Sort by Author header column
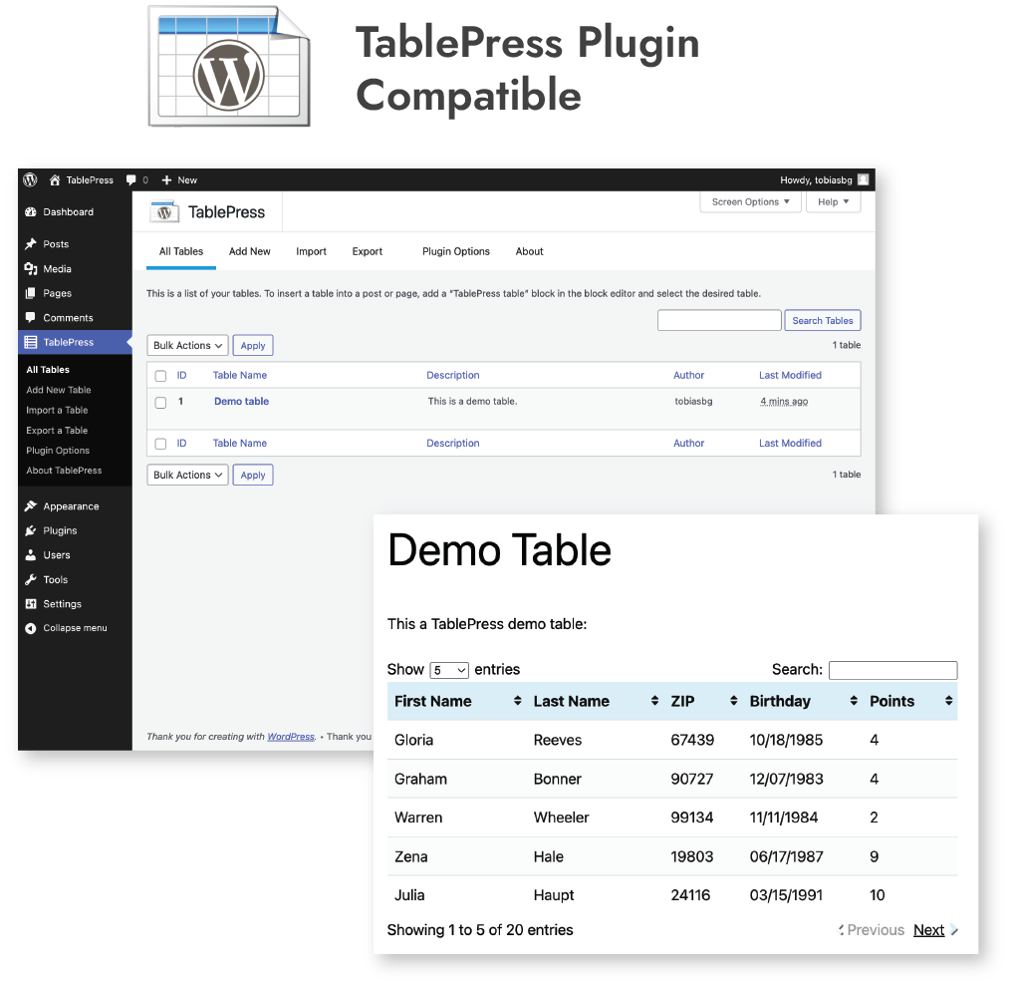 [688, 375]
